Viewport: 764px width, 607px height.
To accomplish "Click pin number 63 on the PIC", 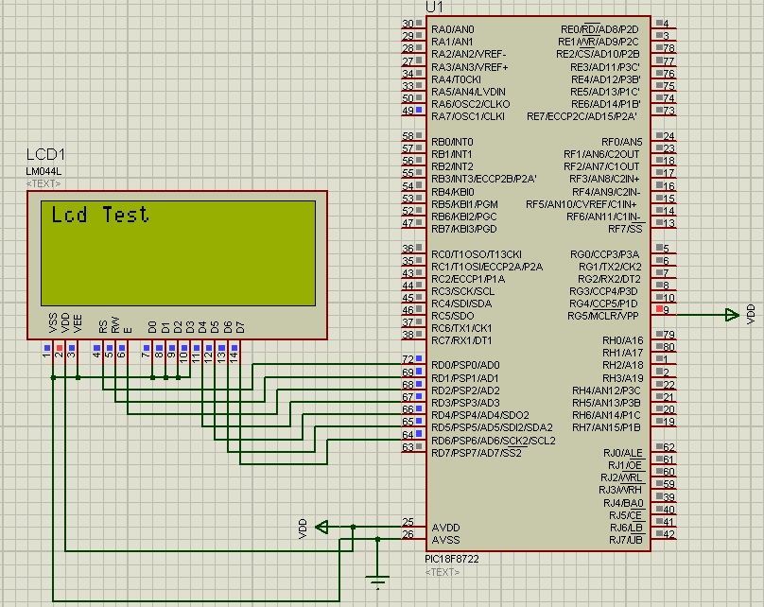I will coord(408,446).
